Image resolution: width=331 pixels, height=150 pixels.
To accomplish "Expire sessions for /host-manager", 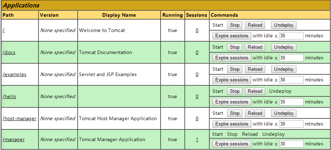I will [x=232, y=124].
